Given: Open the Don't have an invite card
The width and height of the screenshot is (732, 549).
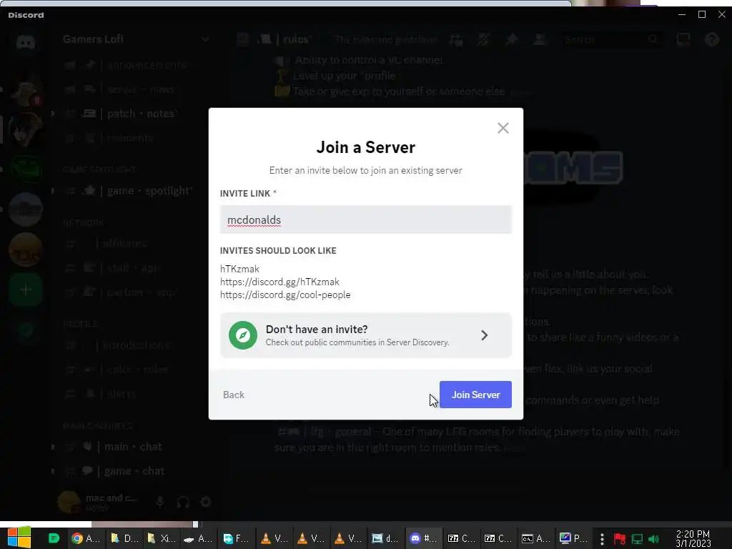Looking at the screenshot, I should (365, 335).
